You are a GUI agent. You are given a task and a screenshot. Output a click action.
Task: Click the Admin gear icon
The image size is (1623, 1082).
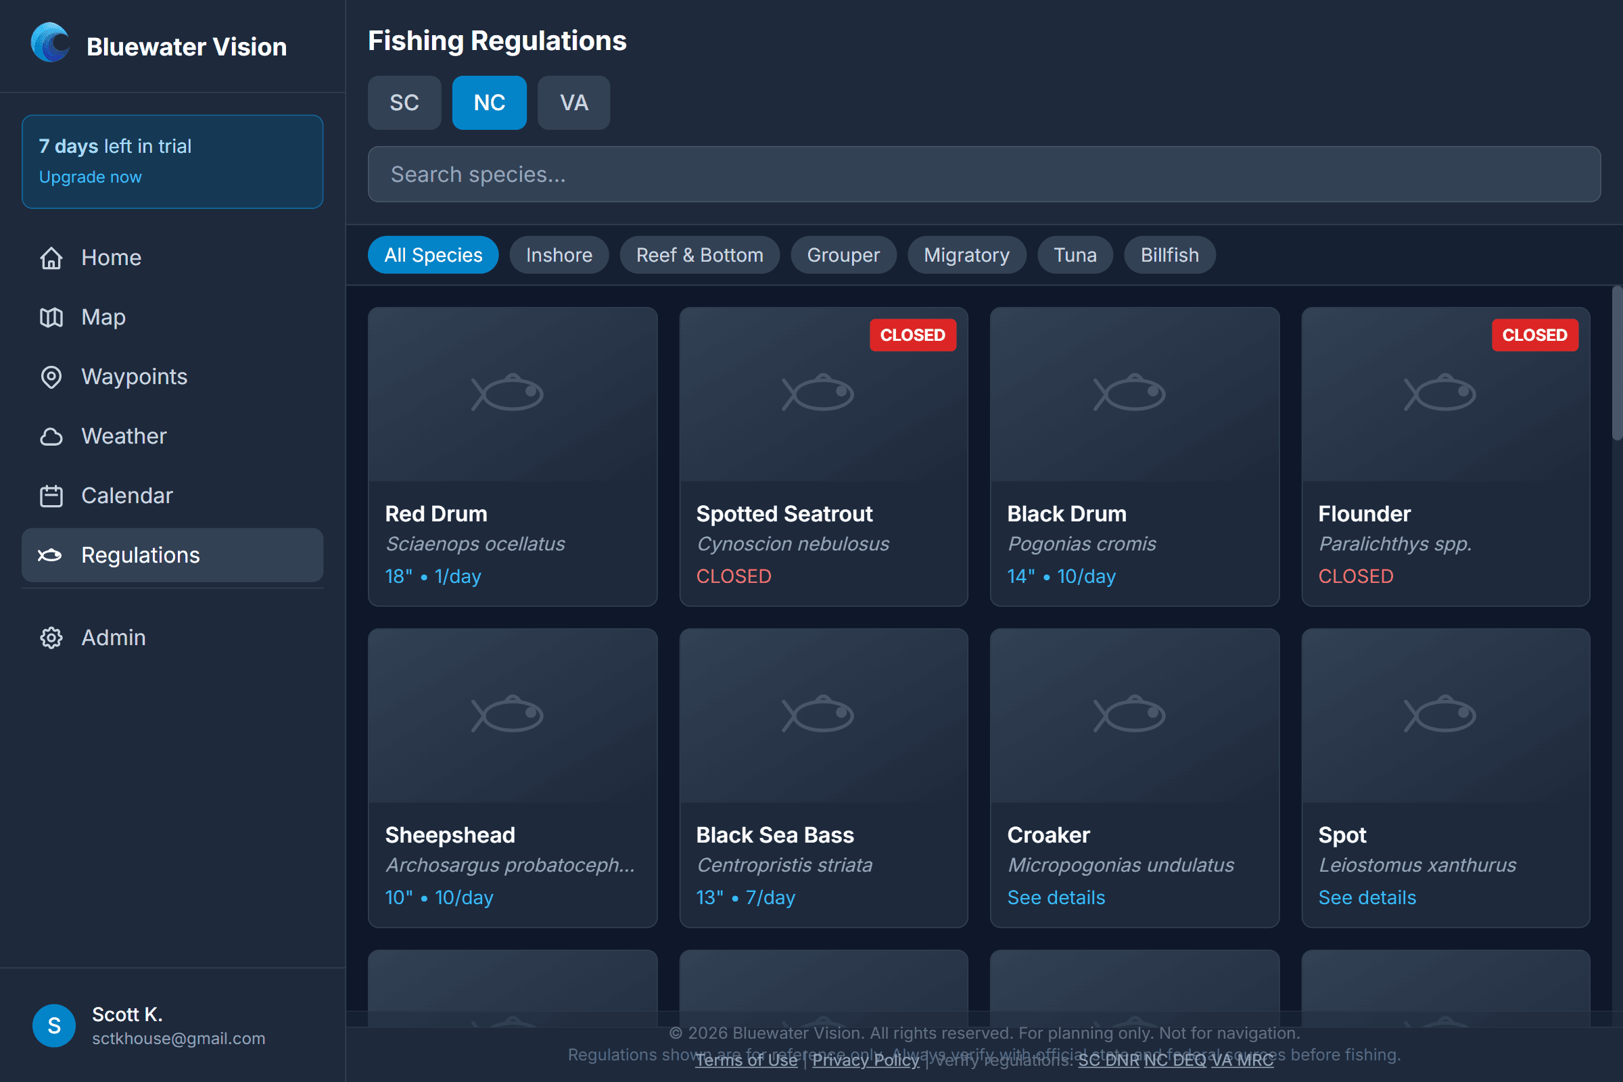[x=51, y=638]
